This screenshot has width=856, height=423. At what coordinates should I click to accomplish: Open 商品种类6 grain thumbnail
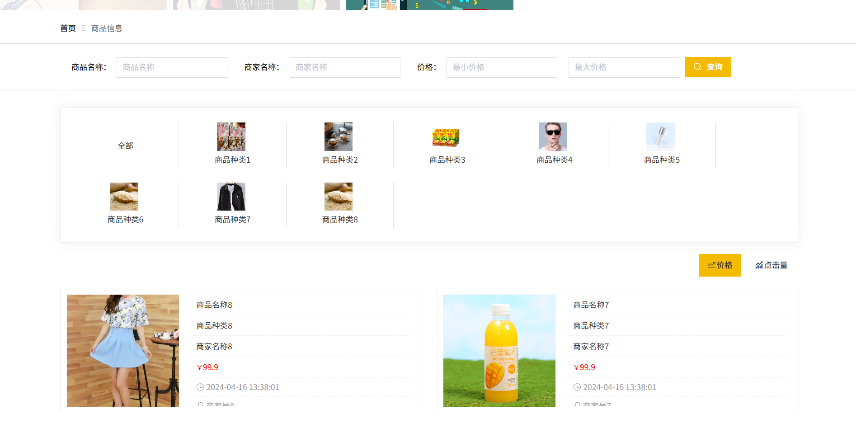(x=124, y=197)
